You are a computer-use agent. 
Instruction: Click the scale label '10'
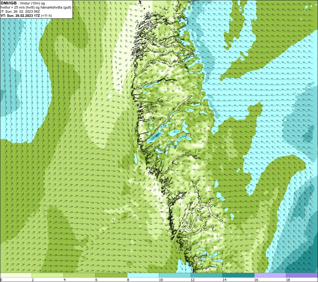[161, 280]
